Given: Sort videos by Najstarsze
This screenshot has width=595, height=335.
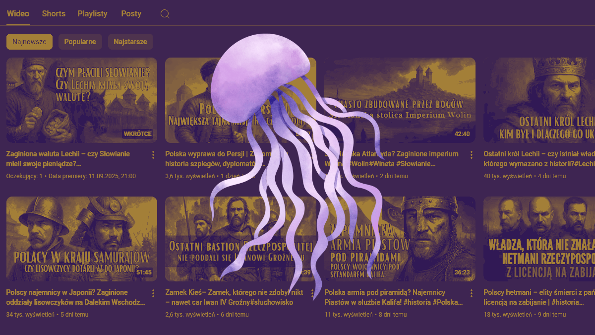Looking at the screenshot, I should [x=130, y=42].
